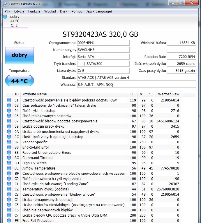This screenshot has height=223, width=201.
Task: Select the 'Free Fall Protection' row
Action: tap(93, 221)
